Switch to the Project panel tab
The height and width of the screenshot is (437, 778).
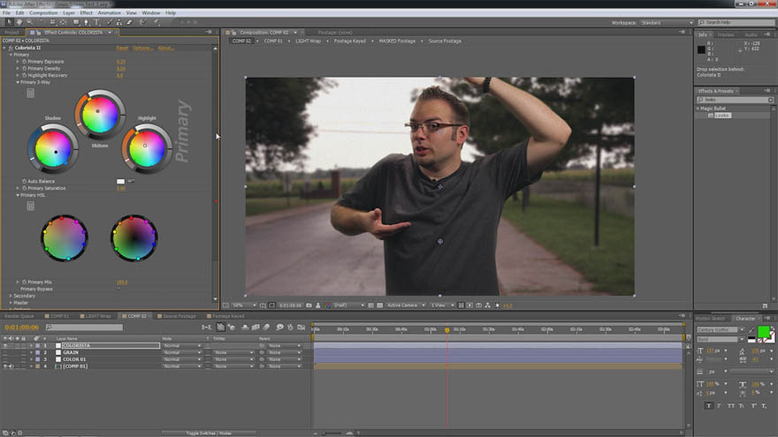(x=11, y=33)
